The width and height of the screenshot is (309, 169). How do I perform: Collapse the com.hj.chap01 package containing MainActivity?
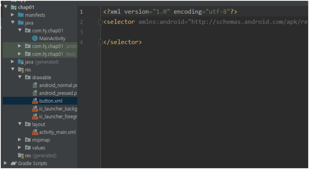pos(20,30)
